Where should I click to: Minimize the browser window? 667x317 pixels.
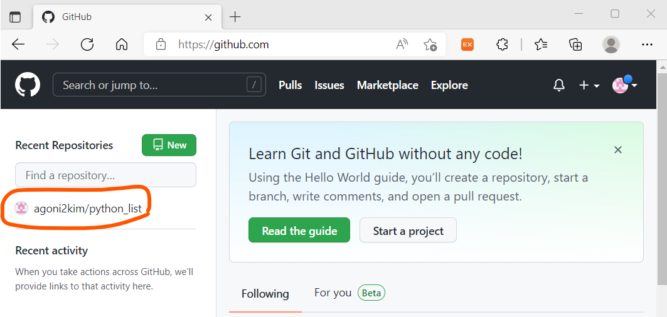click(x=578, y=14)
